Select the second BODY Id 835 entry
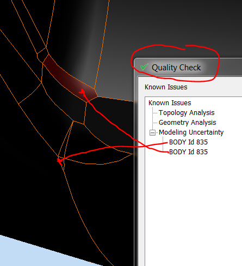 coord(188,152)
